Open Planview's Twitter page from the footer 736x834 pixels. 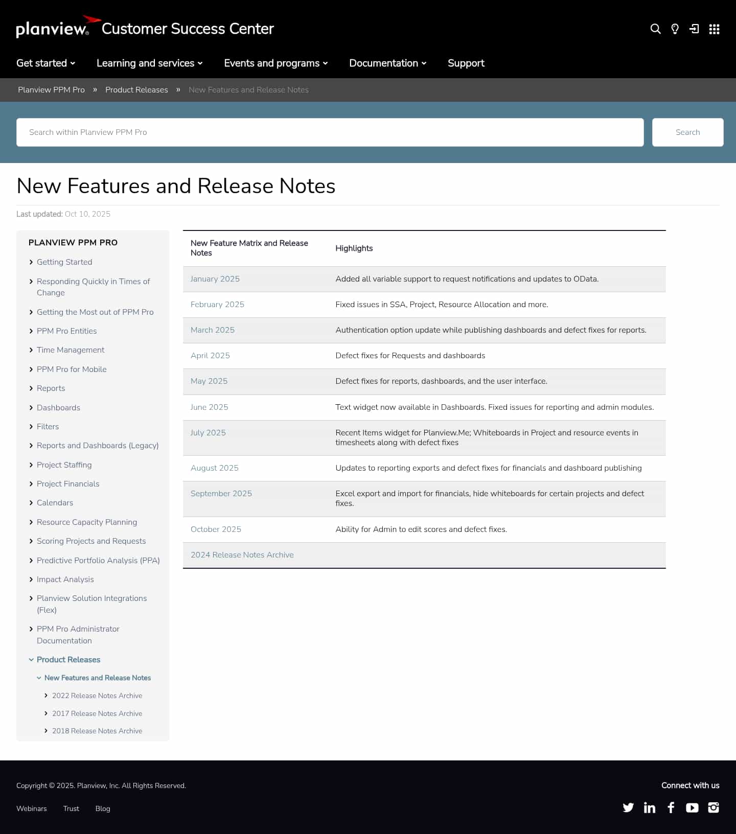(628, 807)
